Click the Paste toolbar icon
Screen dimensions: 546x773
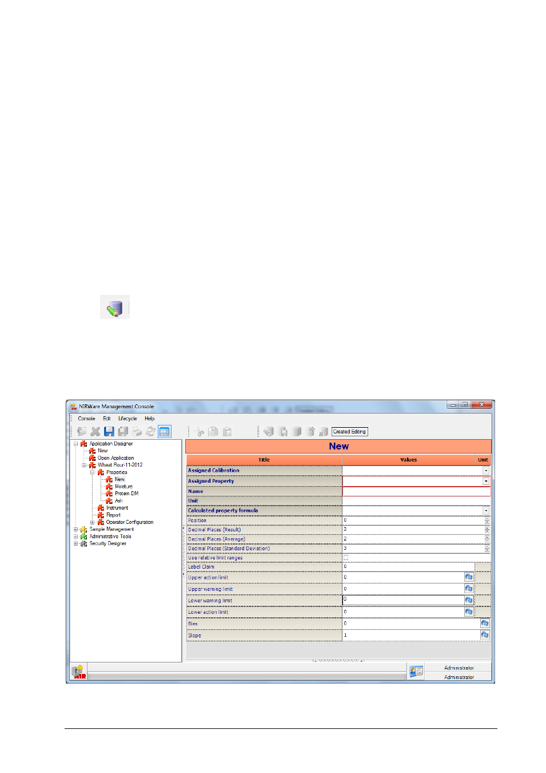coord(227,432)
